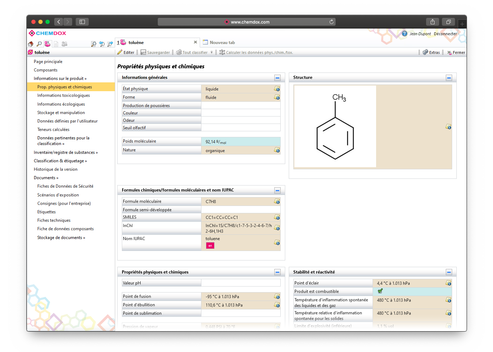Click the empty Couleur value field
The width and height of the screenshot is (493, 352).
point(241,113)
